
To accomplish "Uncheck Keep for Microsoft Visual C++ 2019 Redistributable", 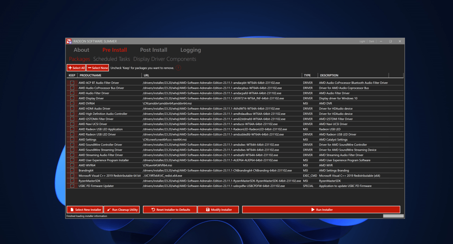I will pos(72,176).
